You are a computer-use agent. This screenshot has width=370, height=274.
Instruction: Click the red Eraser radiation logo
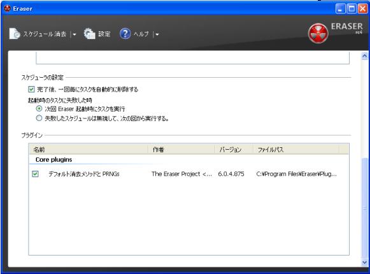(x=318, y=33)
